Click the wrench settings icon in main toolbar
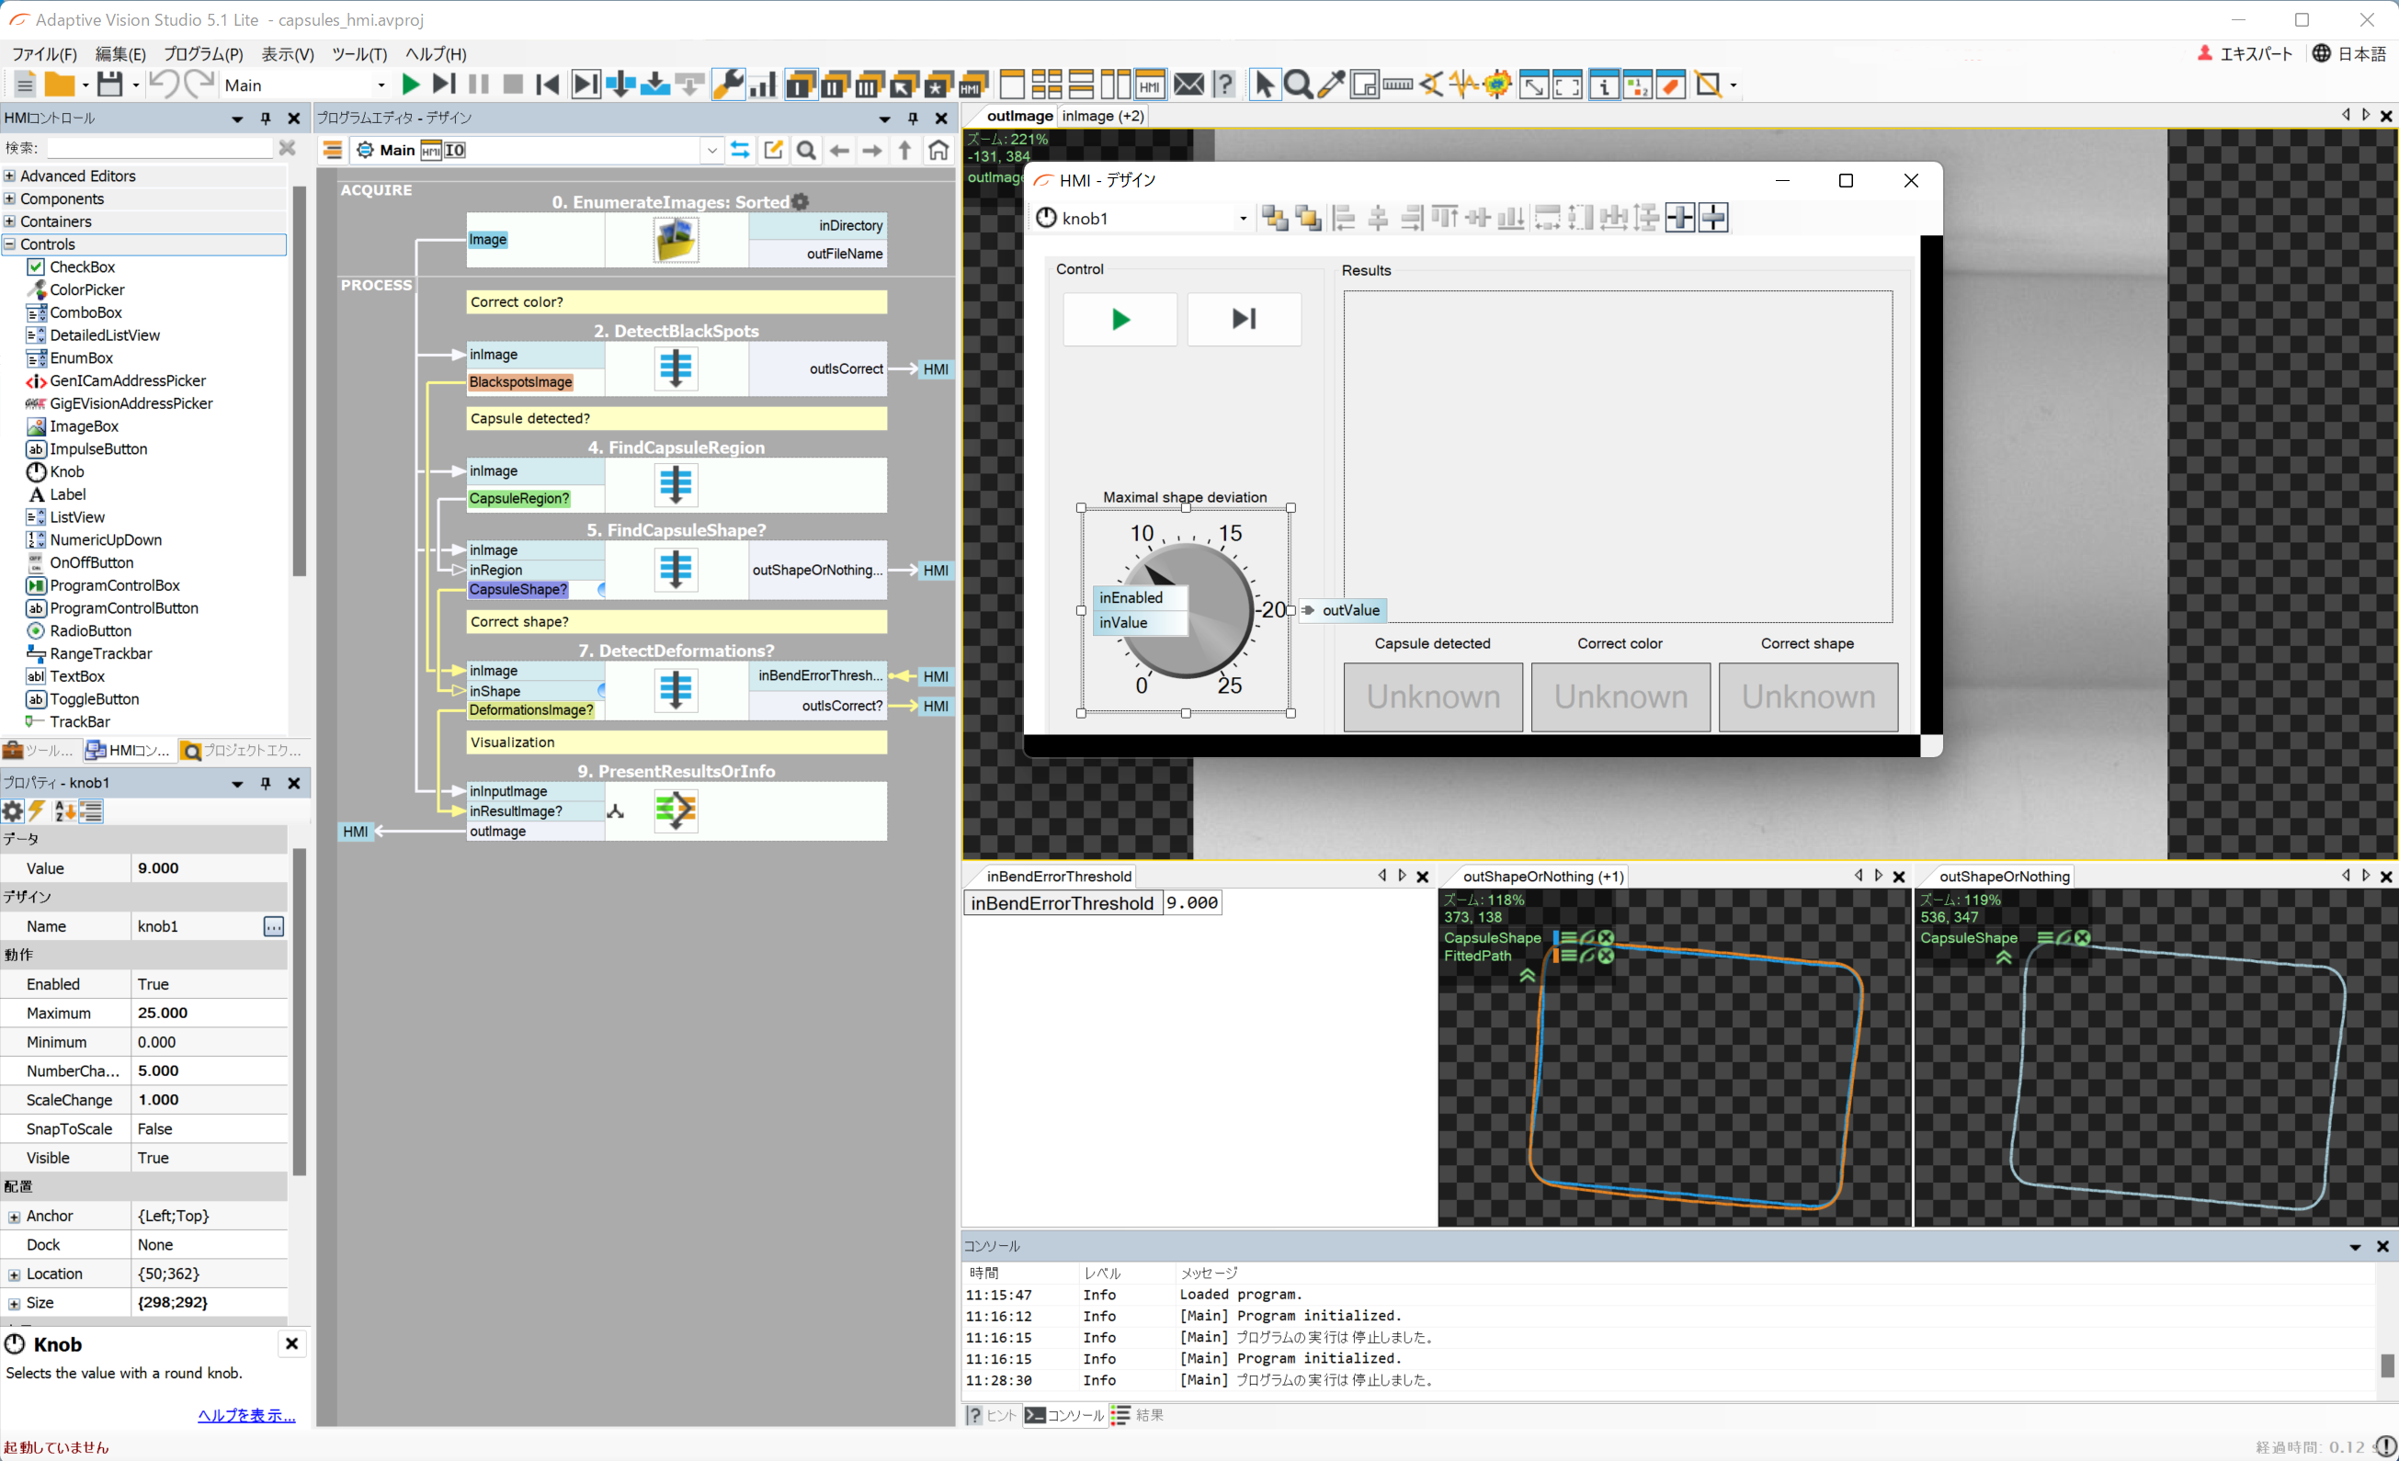Screen dimensions: 2399x1461 (728, 85)
